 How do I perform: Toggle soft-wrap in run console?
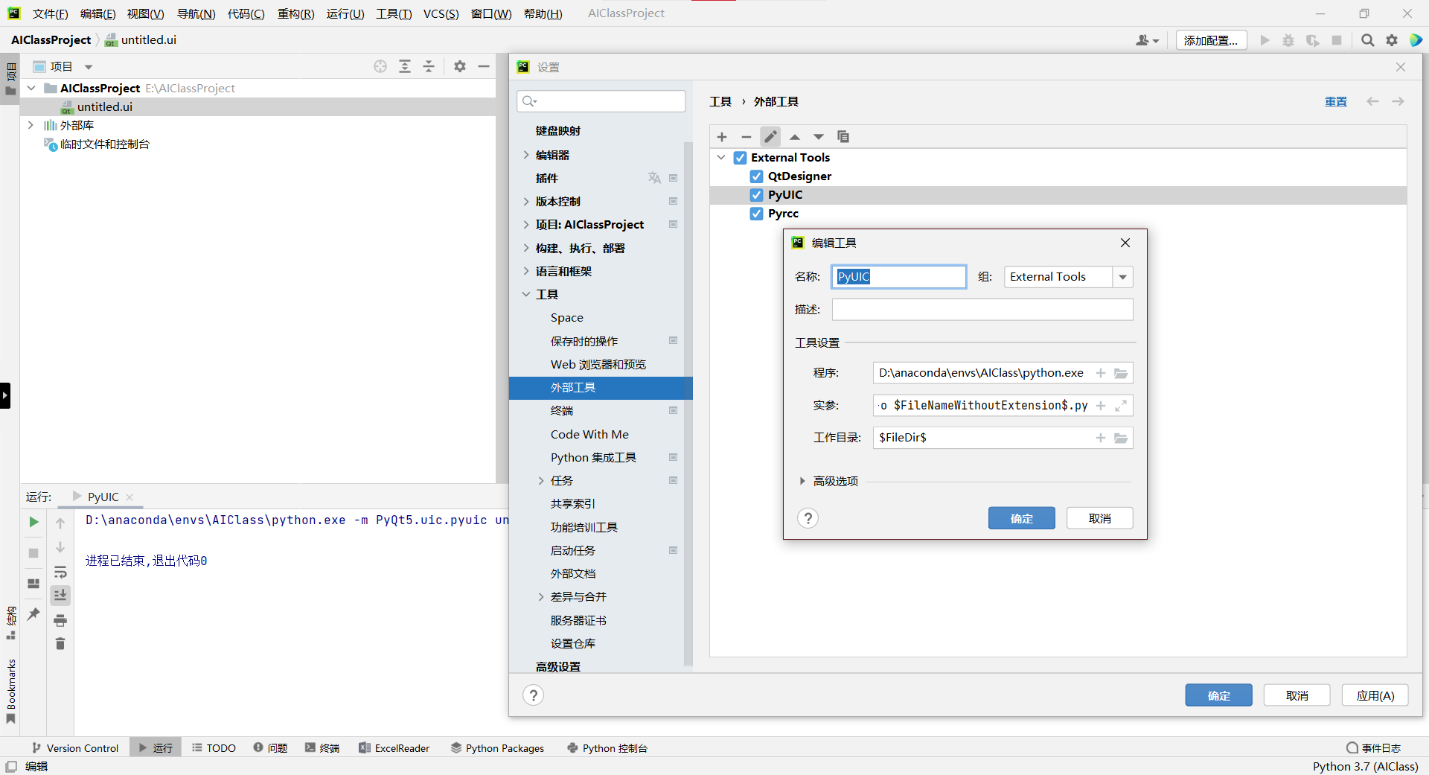(60, 572)
